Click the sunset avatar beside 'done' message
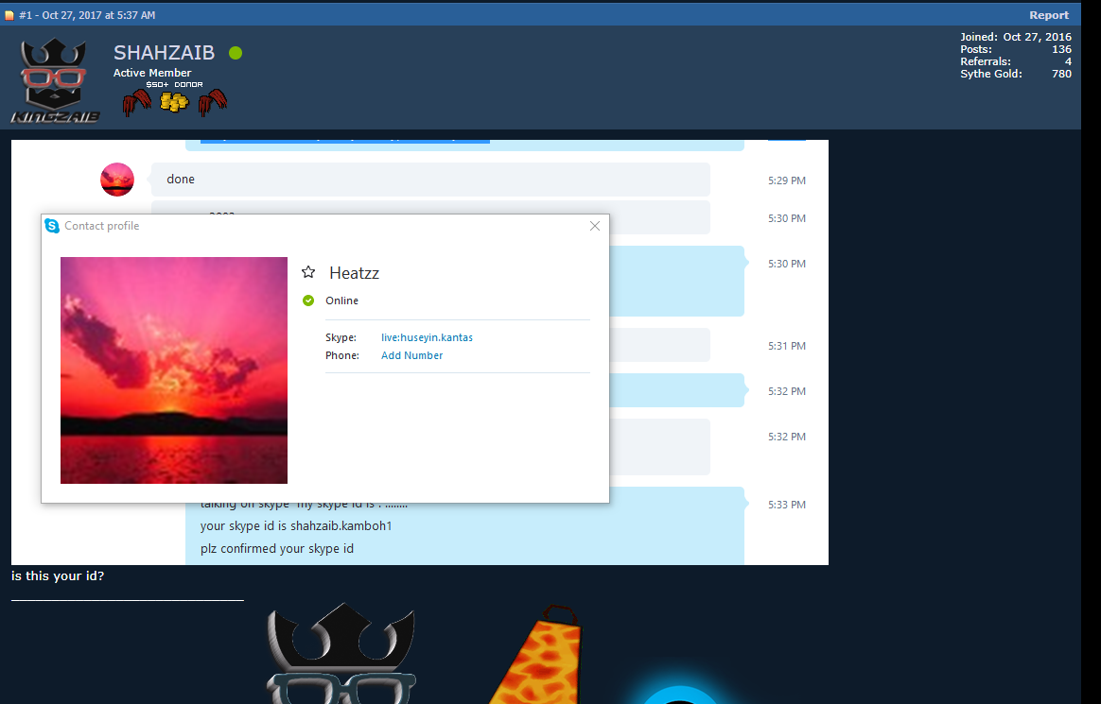Image resolution: width=1101 pixels, height=704 pixels. pos(117,180)
